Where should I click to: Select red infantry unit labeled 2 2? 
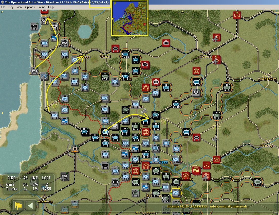[146, 132]
